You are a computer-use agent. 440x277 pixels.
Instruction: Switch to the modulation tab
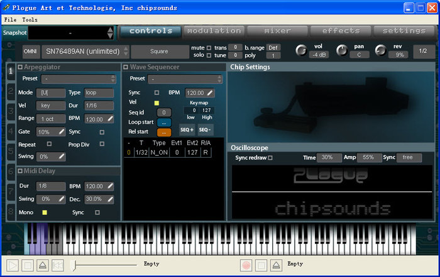coord(214,31)
